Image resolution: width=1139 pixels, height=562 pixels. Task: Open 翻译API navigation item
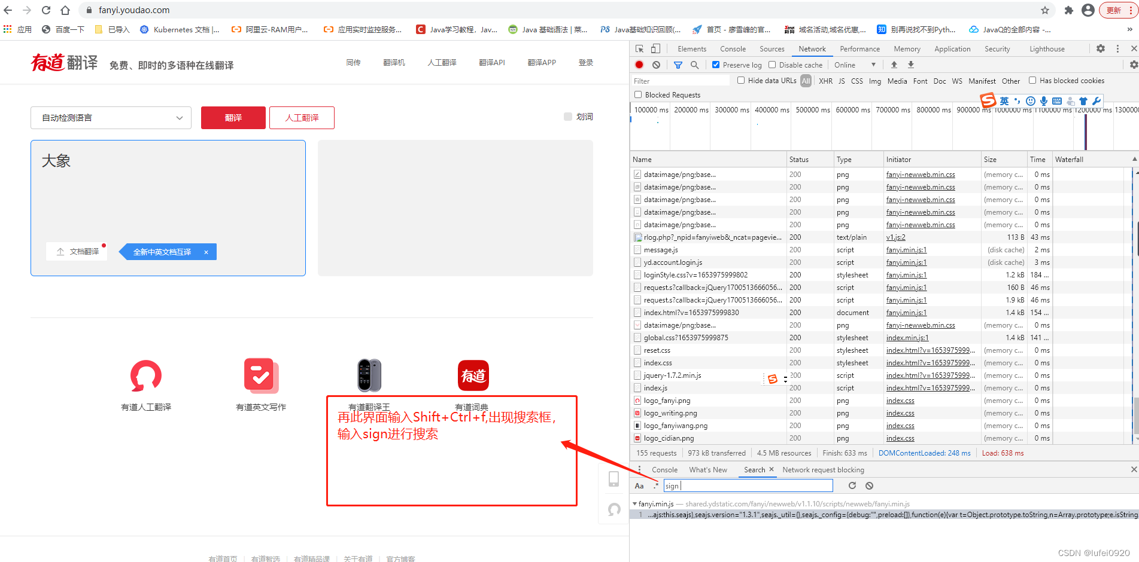coord(491,62)
